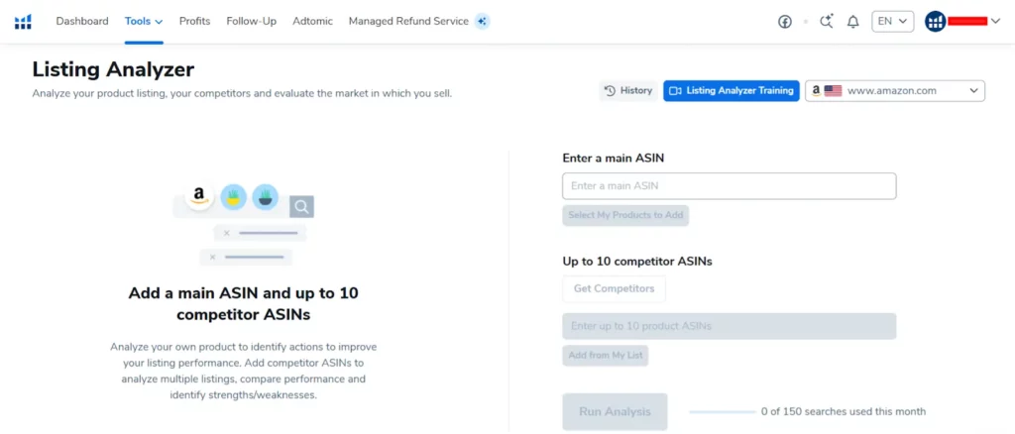
Task: Open the History button
Action: (x=628, y=91)
